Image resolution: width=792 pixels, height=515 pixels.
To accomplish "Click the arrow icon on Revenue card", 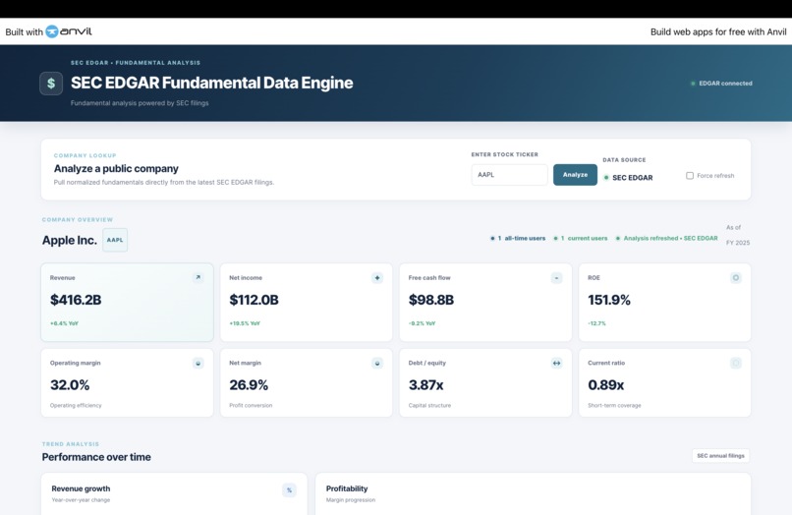I will pos(198,277).
